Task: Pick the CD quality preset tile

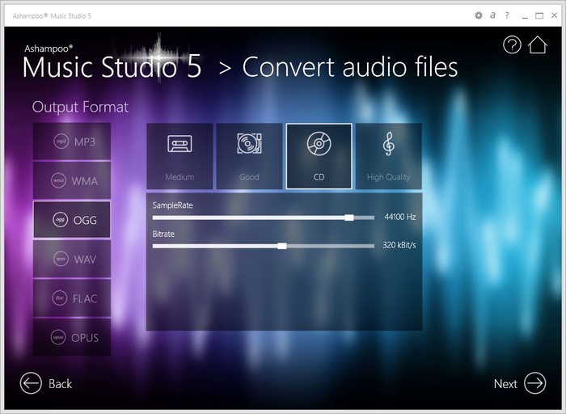Action: click(319, 156)
